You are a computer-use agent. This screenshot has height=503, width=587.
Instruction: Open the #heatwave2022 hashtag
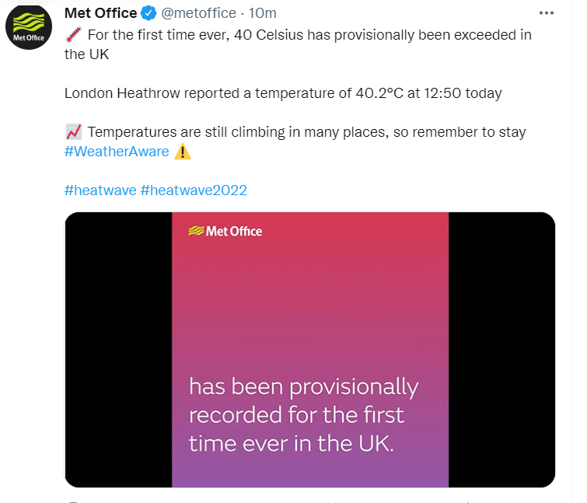point(194,190)
